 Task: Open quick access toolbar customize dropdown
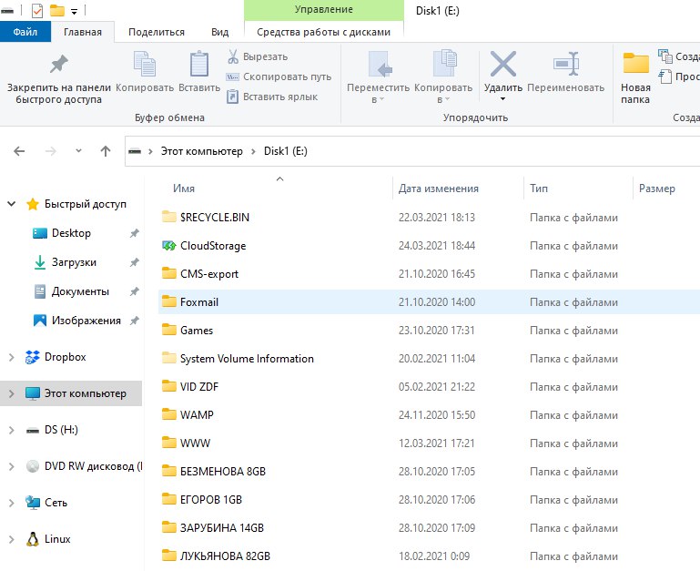coord(74,11)
